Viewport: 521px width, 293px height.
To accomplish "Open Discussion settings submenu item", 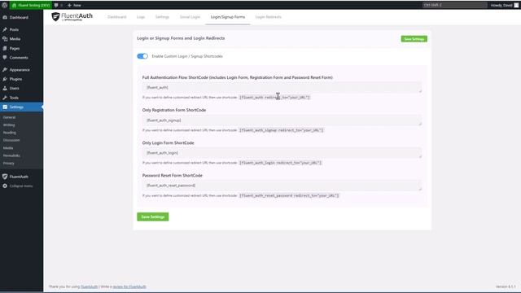I will point(11,140).
